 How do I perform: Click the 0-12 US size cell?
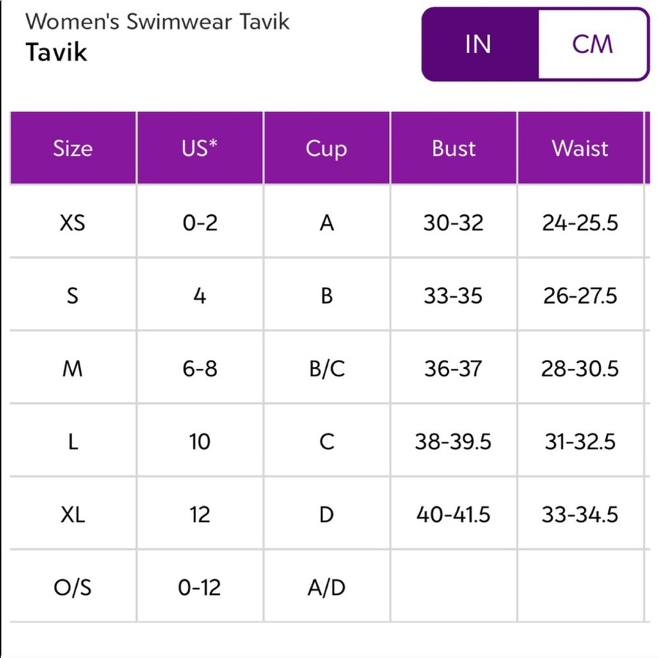[200, 588]
